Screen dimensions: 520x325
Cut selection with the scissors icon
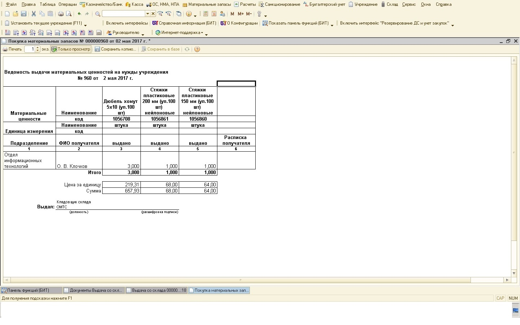[34, 14]
